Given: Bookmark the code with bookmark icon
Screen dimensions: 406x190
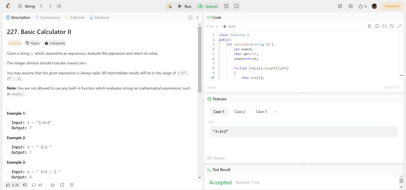Looking at the screenshot, I should point(377,26).
